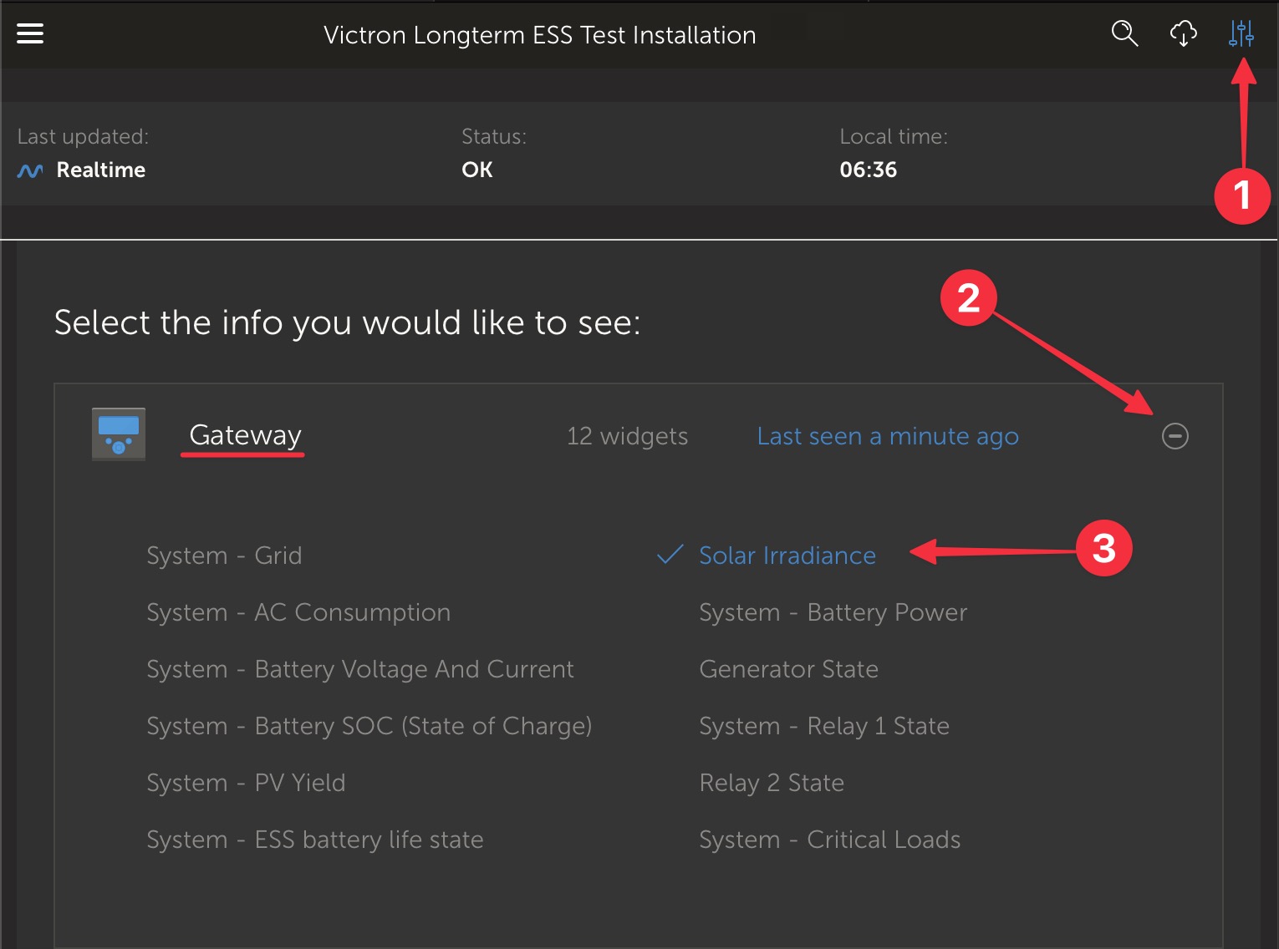Open Last seen a minute ago link
Screen dimensions: 1279x949
[887, 435]
